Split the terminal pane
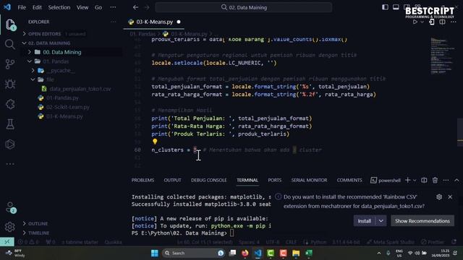This screenshot has height=260, width=463. [x=424, y=180]
